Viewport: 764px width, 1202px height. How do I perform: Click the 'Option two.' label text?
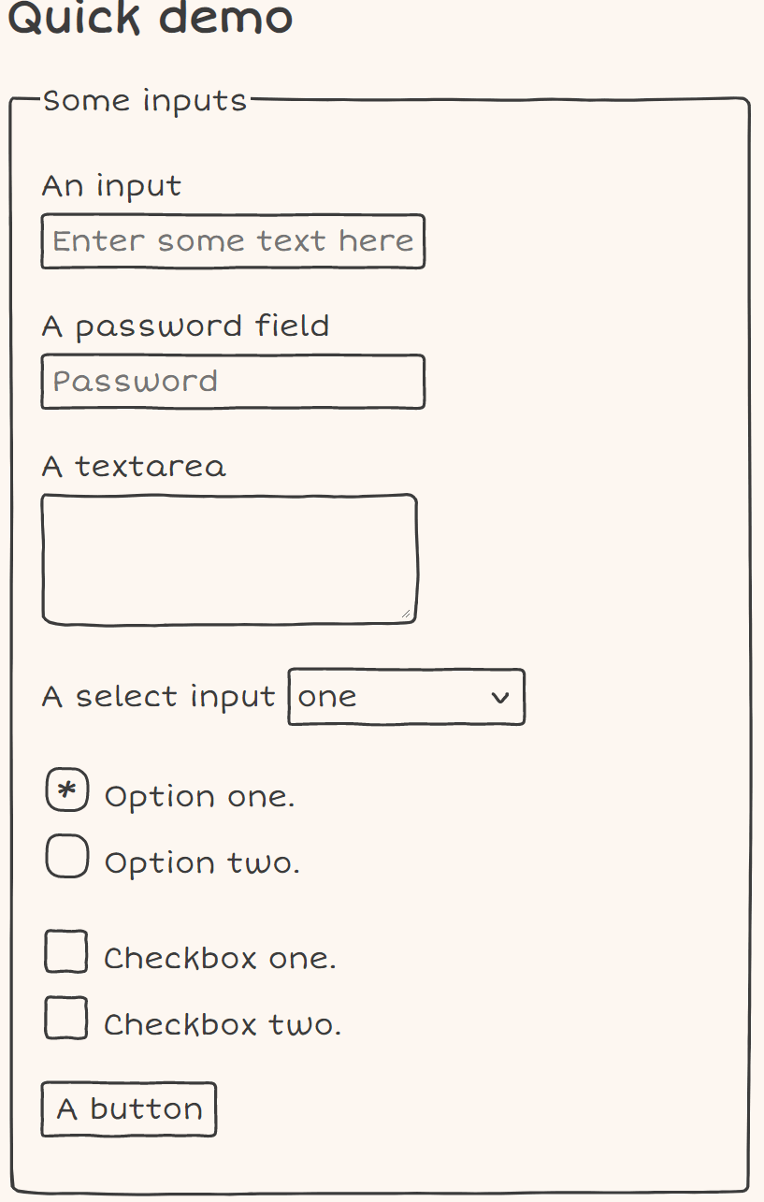(x=202, y=862)
